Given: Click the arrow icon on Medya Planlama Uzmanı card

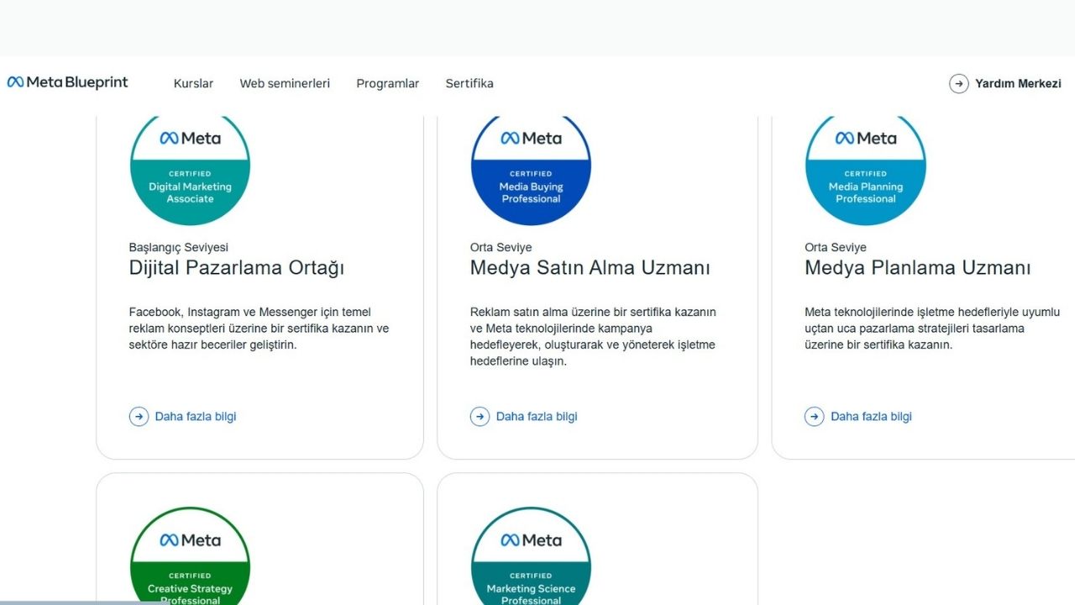Looking at the screenshot, I should [x=814, y=416].
